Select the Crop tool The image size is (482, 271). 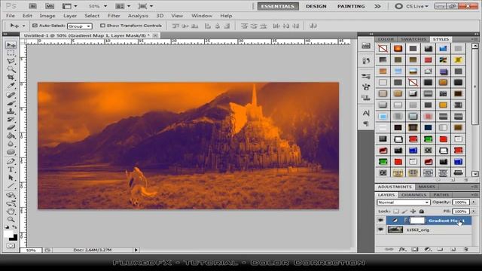[11, 77]
